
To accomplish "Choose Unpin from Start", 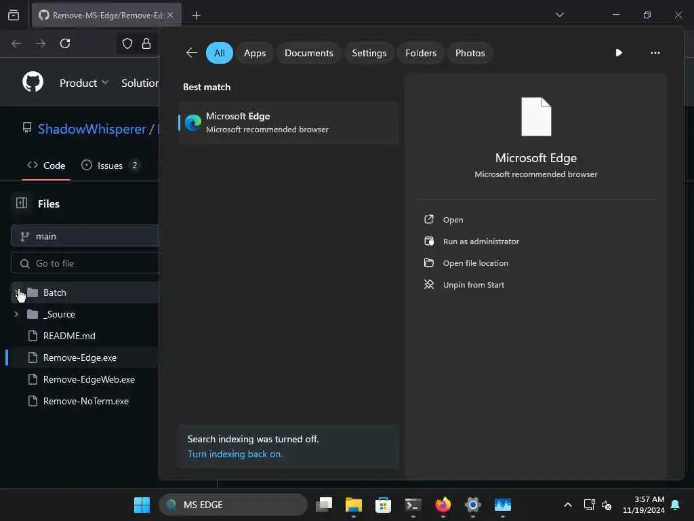I will click(473, 285).
